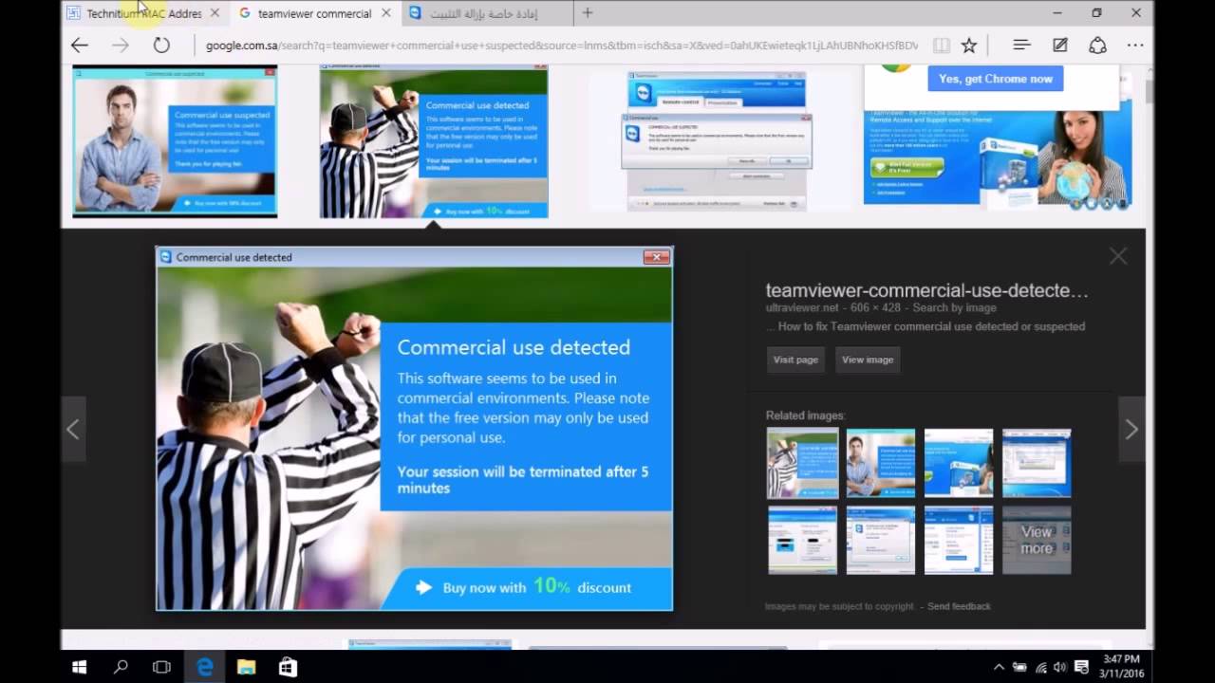Open Reading view book icon
Viewport: 1215px width, 683px height.
pyautogui.click(x=941, y=45)
